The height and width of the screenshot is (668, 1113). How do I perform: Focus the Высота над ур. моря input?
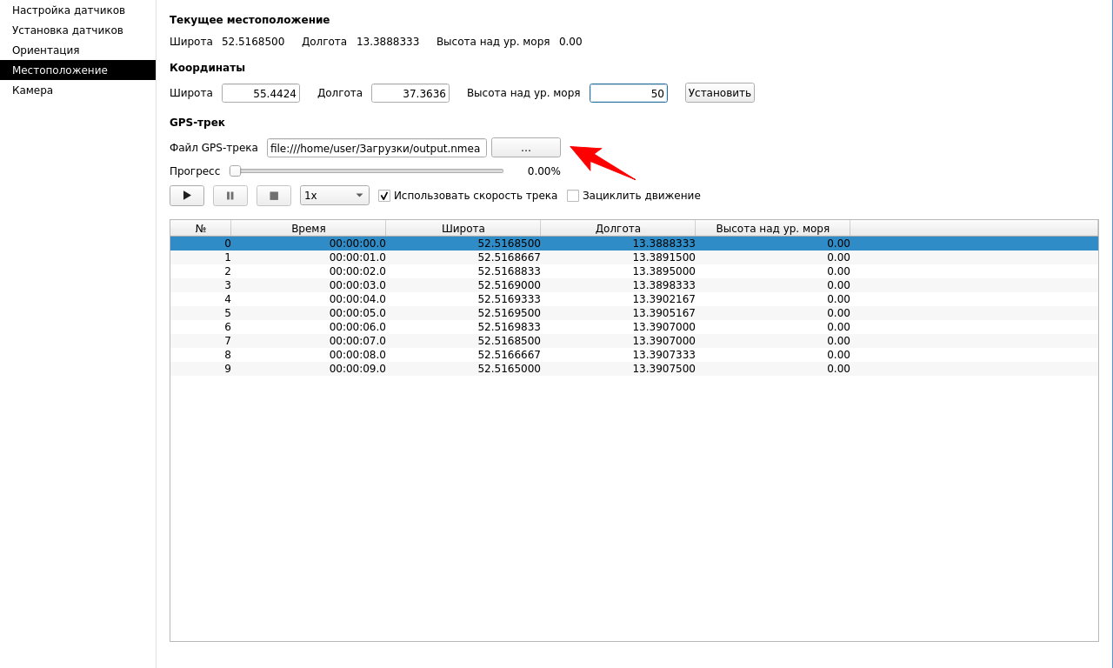[629, 93]
